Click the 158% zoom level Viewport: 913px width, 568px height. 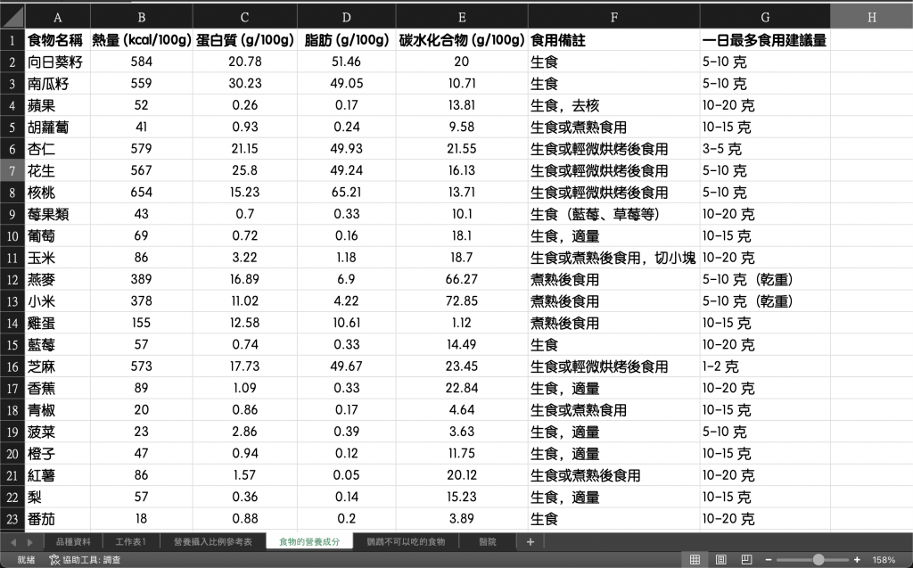point(884,560)
